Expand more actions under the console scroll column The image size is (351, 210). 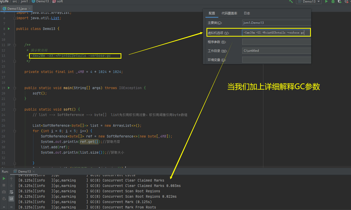click(x=11, y=207)
